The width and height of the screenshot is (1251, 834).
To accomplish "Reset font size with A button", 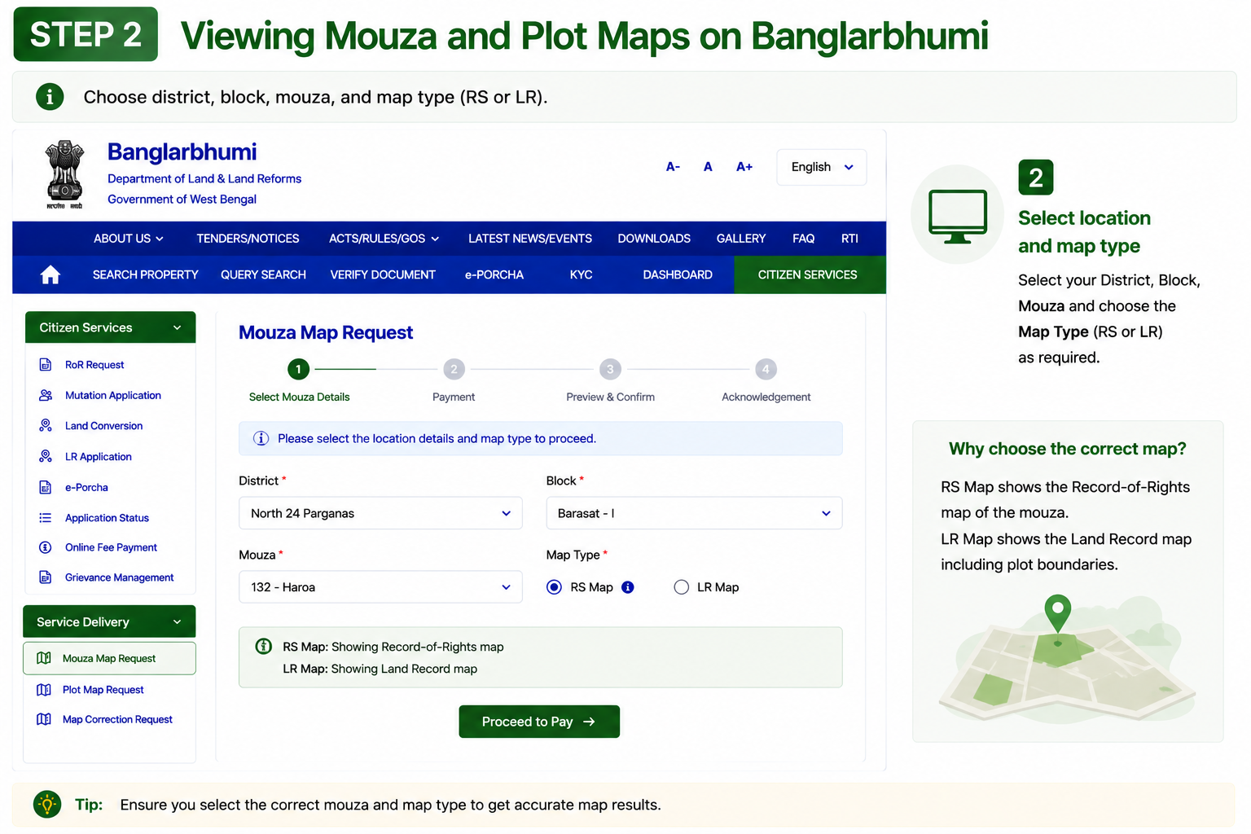I will point(708,167).
